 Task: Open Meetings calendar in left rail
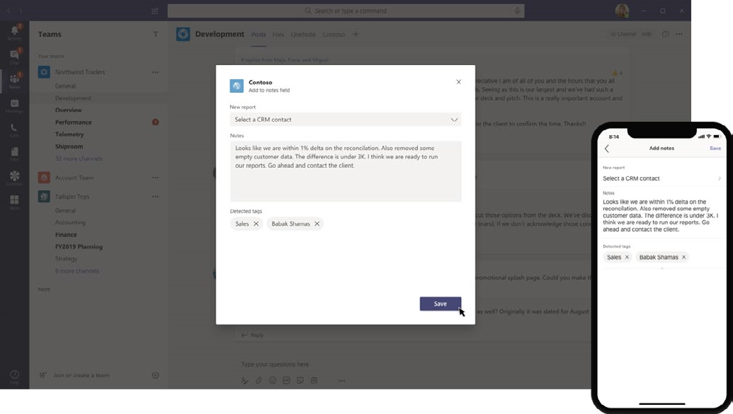[14, 105]
